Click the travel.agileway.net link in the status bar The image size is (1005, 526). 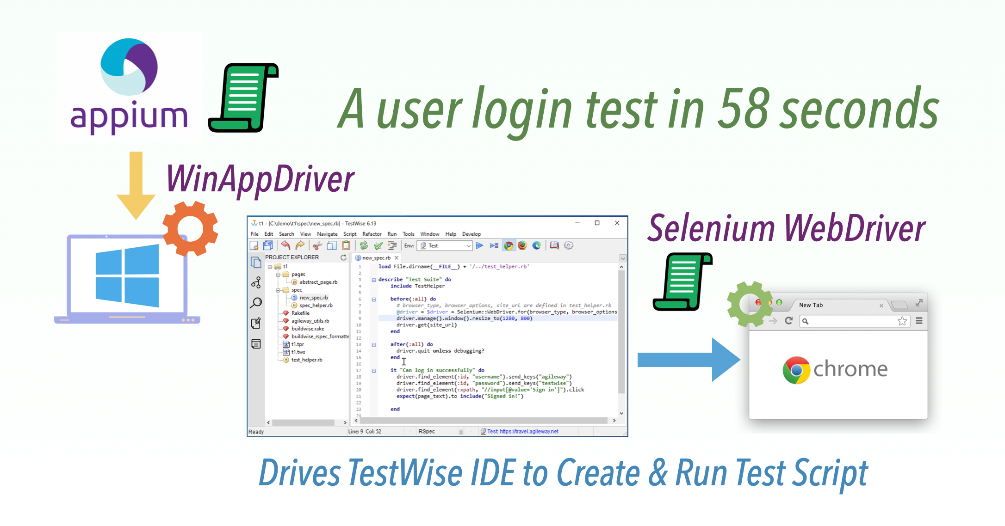pyautogui.click(x=529, y=431)
